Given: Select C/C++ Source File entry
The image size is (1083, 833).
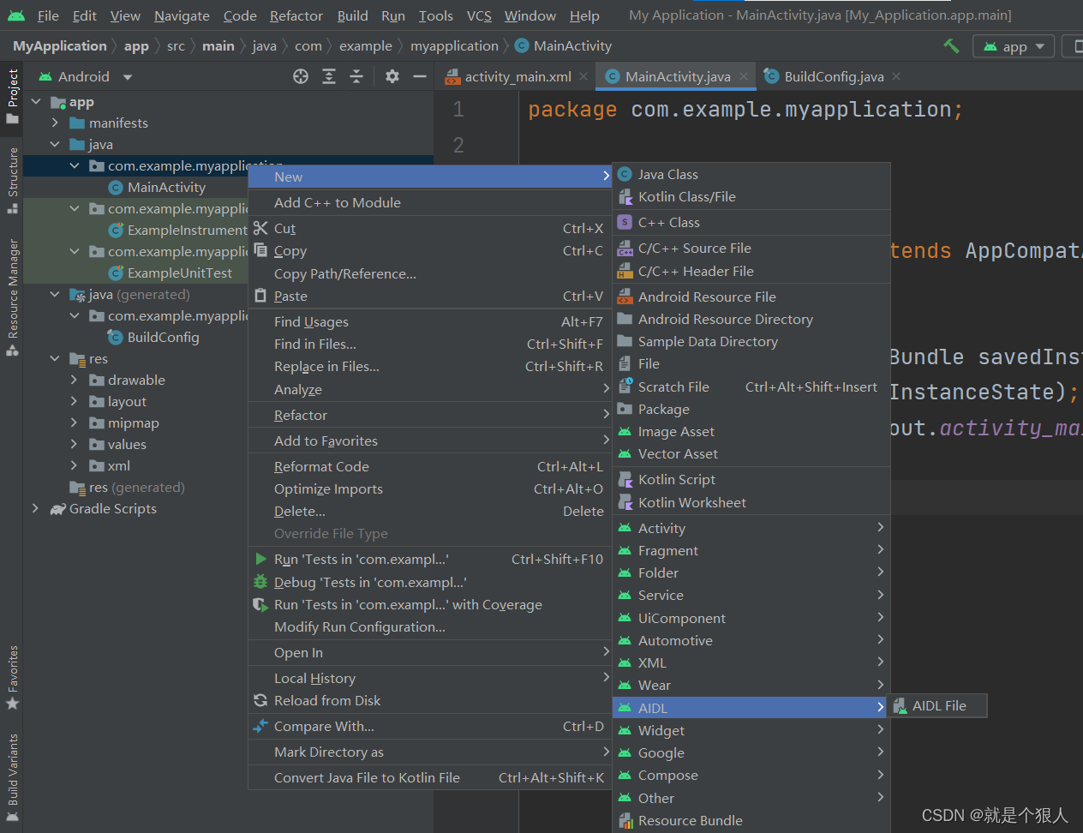Looking at the screenshot, I should pyautogui.click(x=751, y=248).
